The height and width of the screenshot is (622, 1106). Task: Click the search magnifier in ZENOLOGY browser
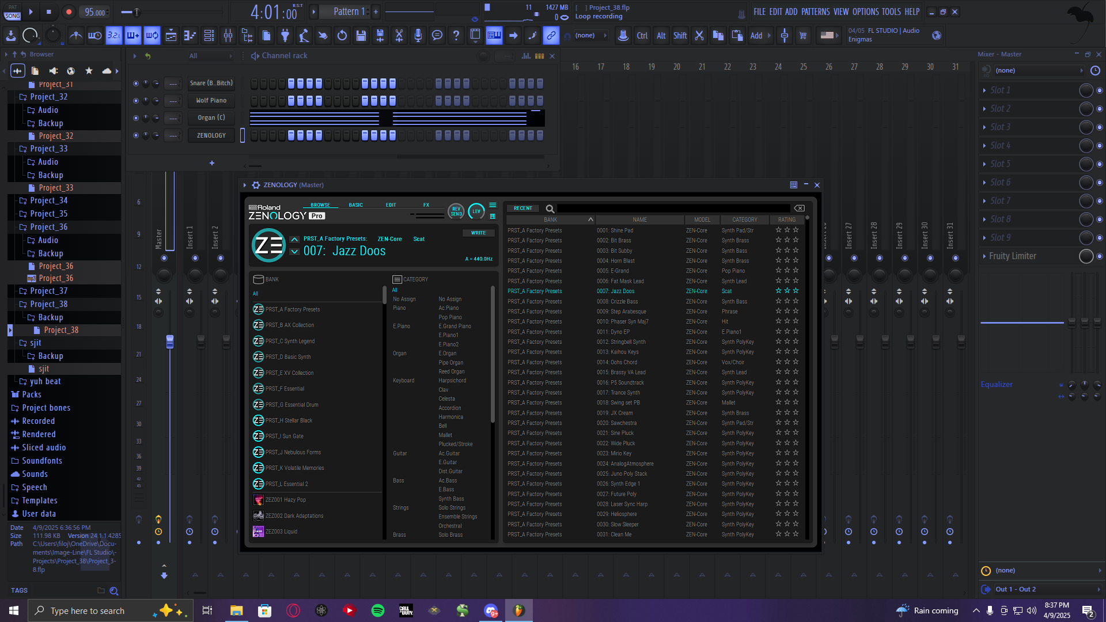click(550, 208)
